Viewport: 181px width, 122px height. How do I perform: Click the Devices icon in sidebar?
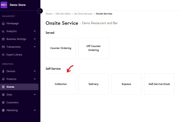[x=3, y=71]
